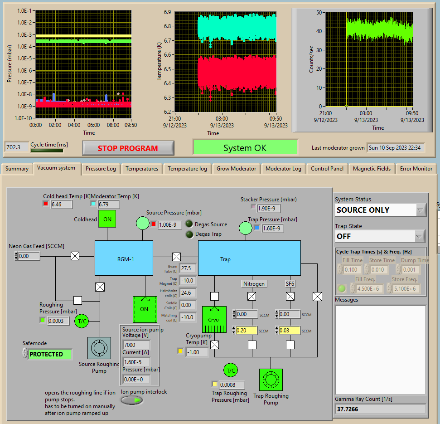This screenshot has width=440, height=424.
Task: Toggle the Degas Source indicator
Action: click(189, 224)
